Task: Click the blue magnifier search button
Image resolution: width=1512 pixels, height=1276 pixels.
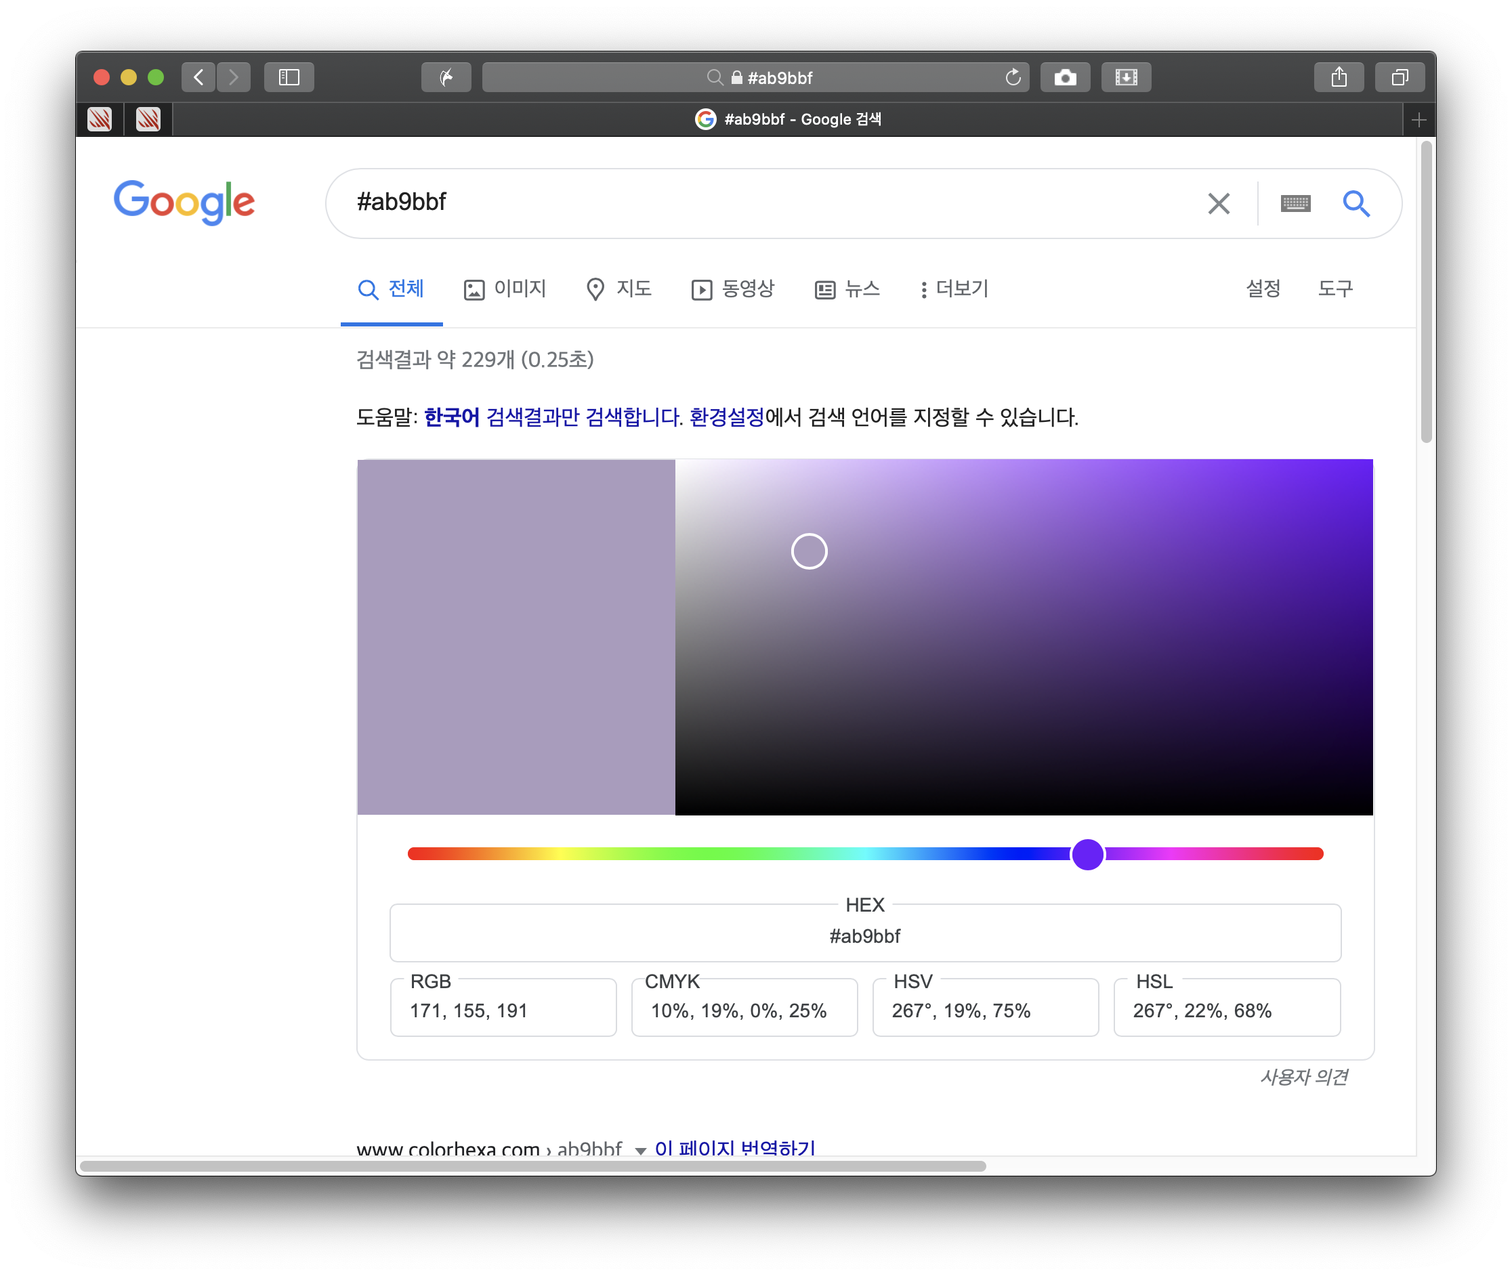Action: 1356,203
